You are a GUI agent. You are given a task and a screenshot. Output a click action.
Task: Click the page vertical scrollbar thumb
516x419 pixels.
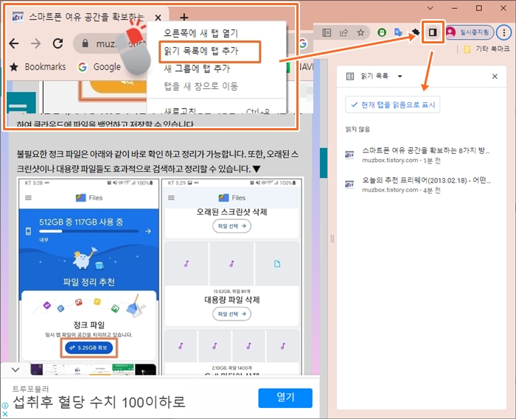(324, 163)
